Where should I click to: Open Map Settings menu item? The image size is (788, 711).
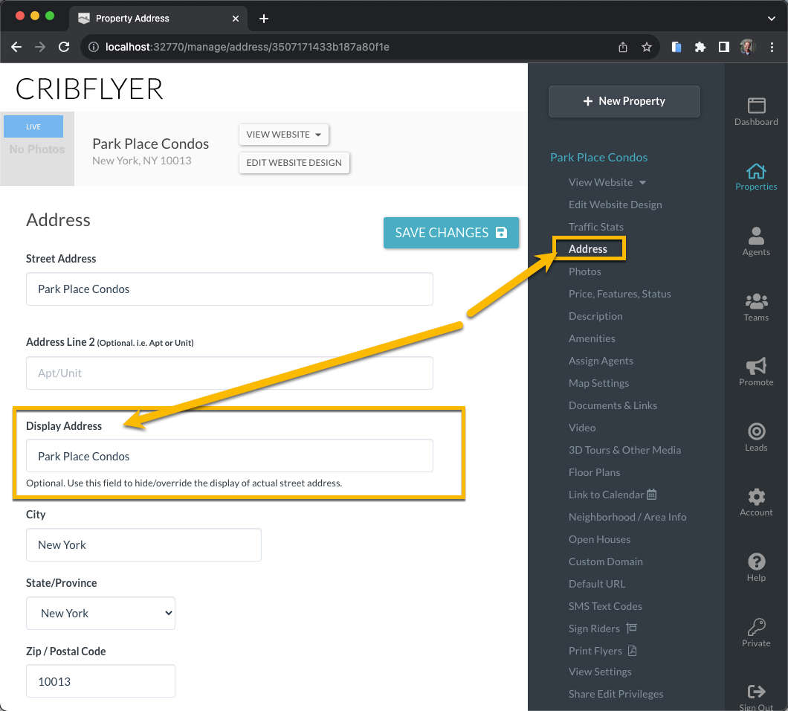(x=598, y=383)
